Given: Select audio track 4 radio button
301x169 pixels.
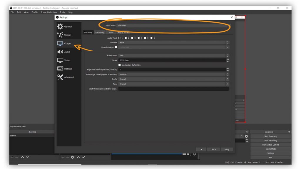Looking at the screenshot, I should pyautogui.click(x=139, y=38).
